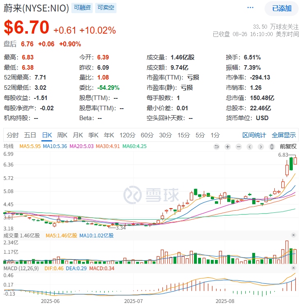Click the 52周最高 7.71 value

click(x=40, y=77)
